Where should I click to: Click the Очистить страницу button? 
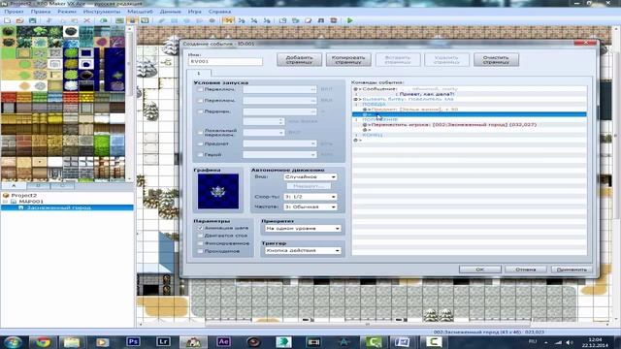(496, 60)
